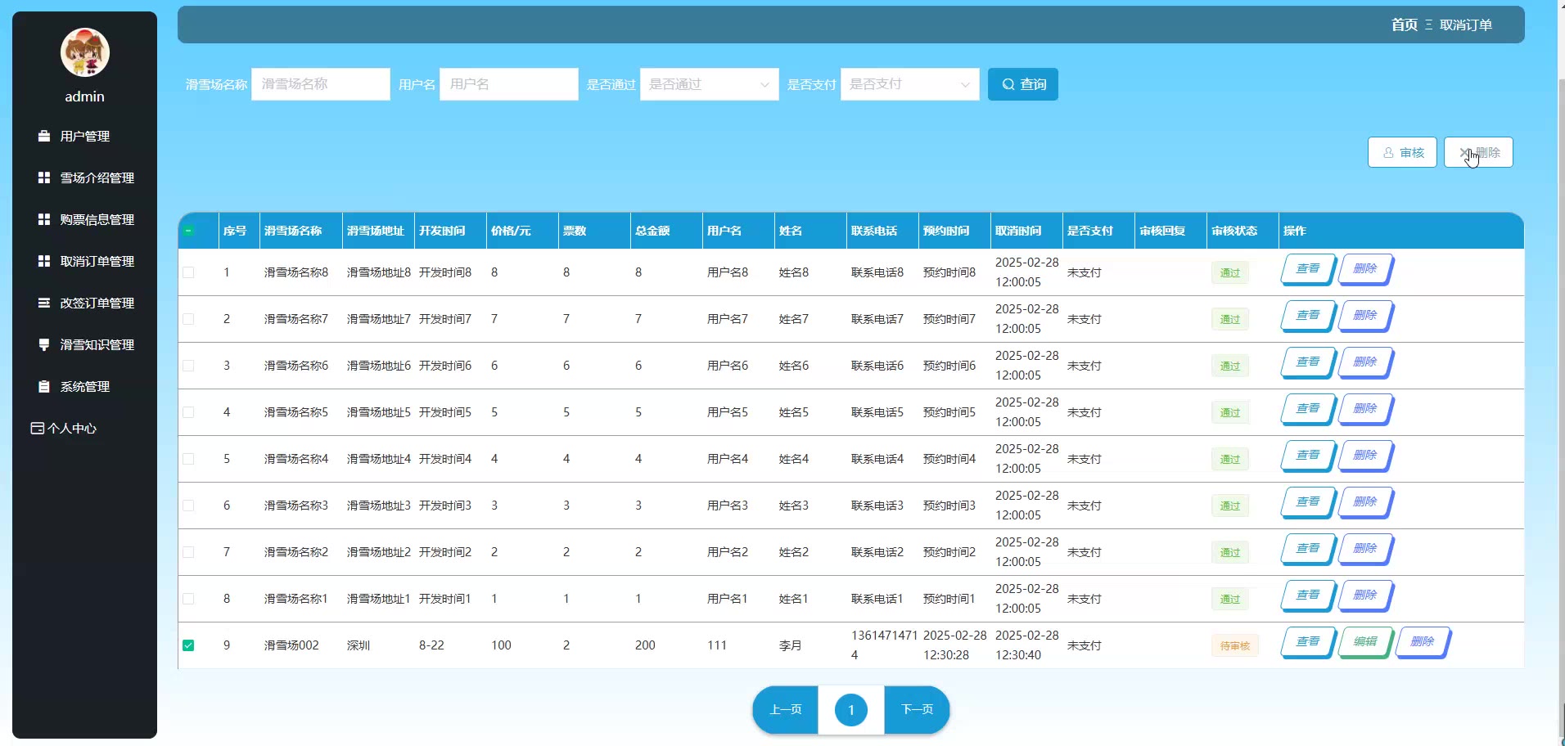
Task: Click the grid icon beside 雪场介绍管理
Action: [44, 178]
